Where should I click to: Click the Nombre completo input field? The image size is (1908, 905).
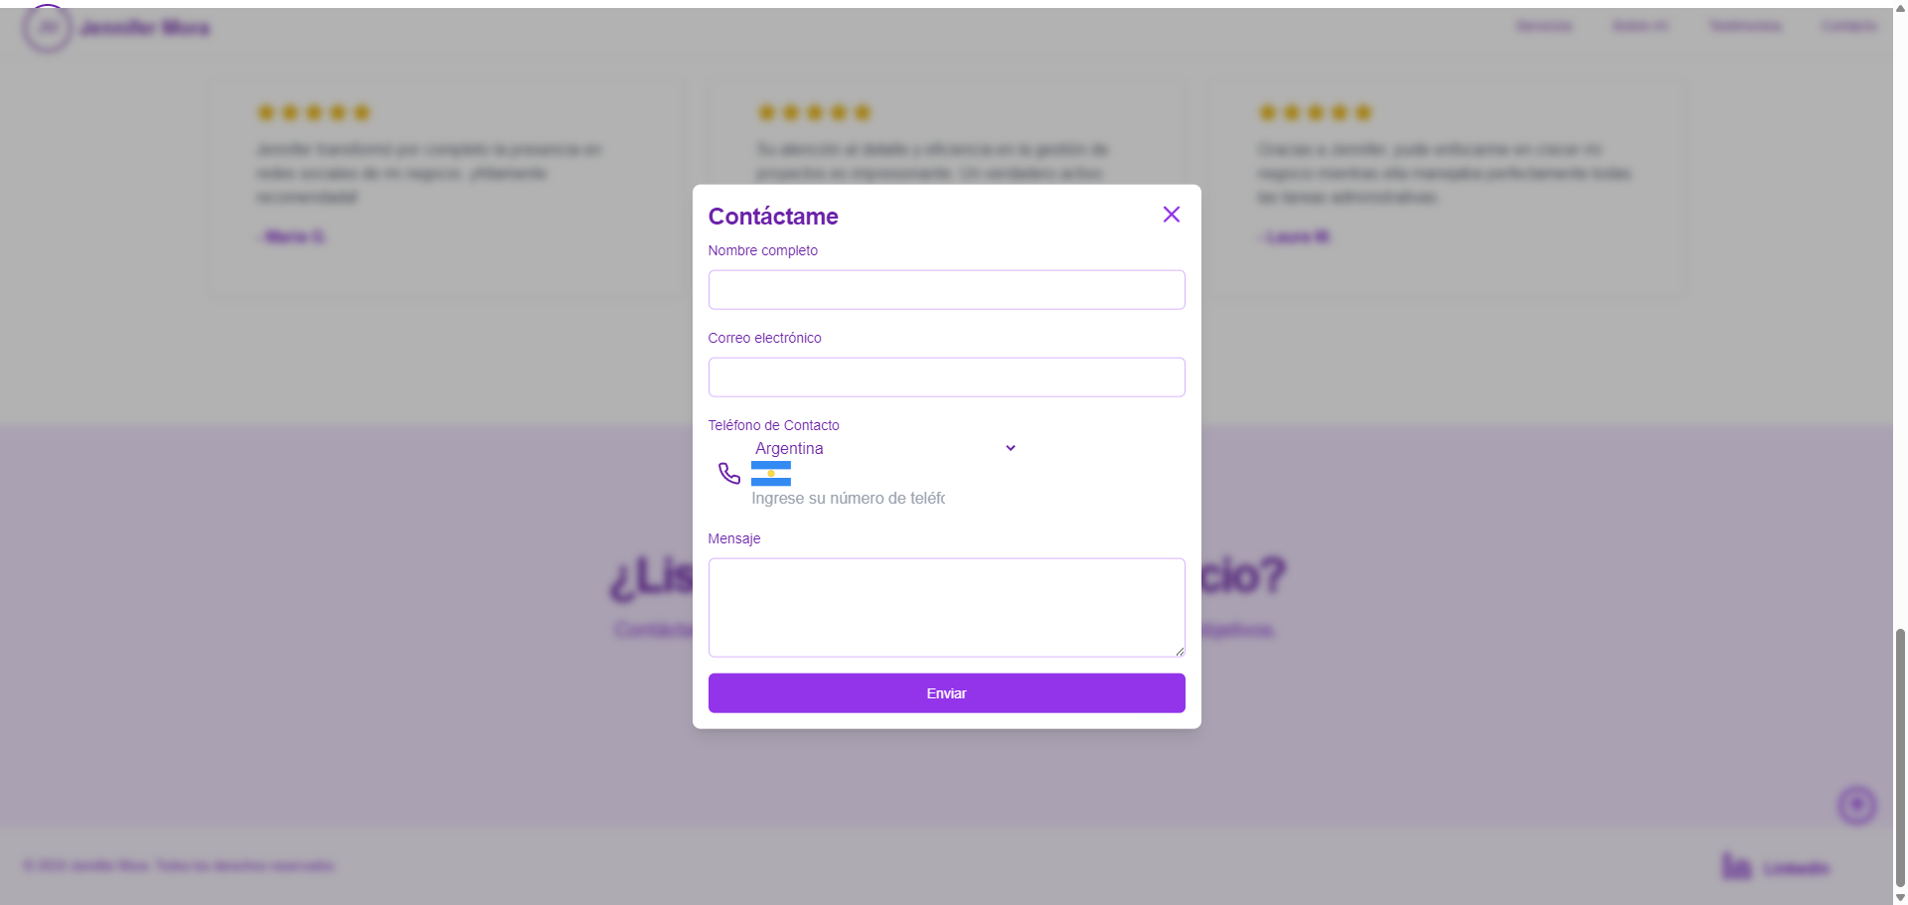tap(946, 289)
